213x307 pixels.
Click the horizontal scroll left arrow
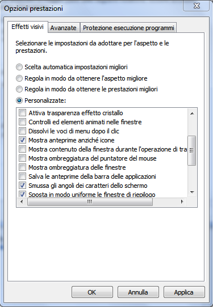[x=22, y=201]
